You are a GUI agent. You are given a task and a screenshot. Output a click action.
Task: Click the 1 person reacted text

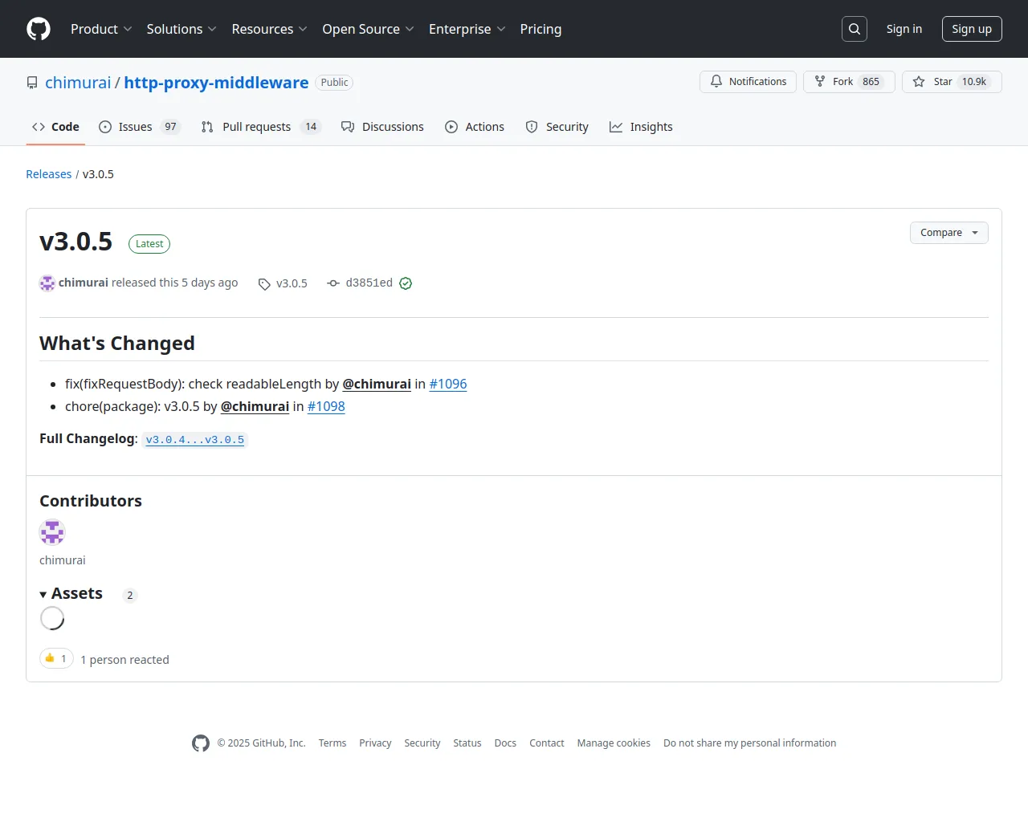124,660
